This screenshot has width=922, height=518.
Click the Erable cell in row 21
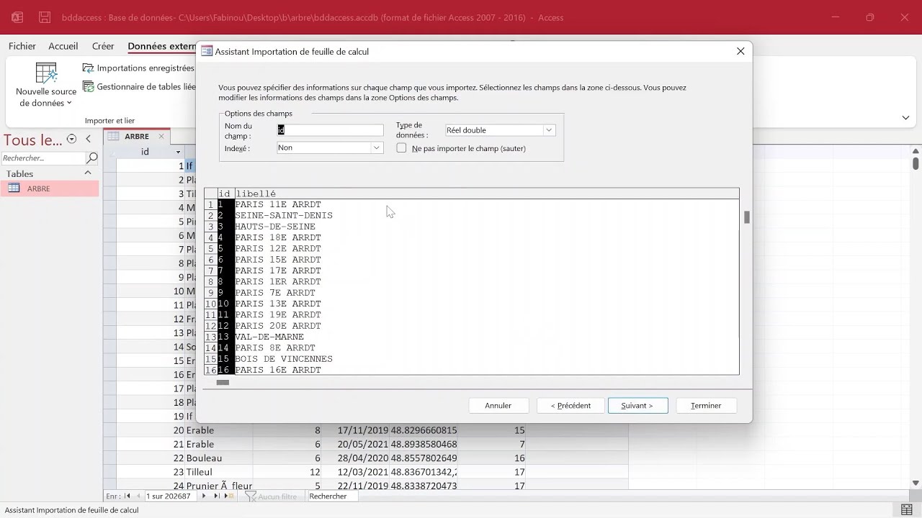[x=220, y=444]
